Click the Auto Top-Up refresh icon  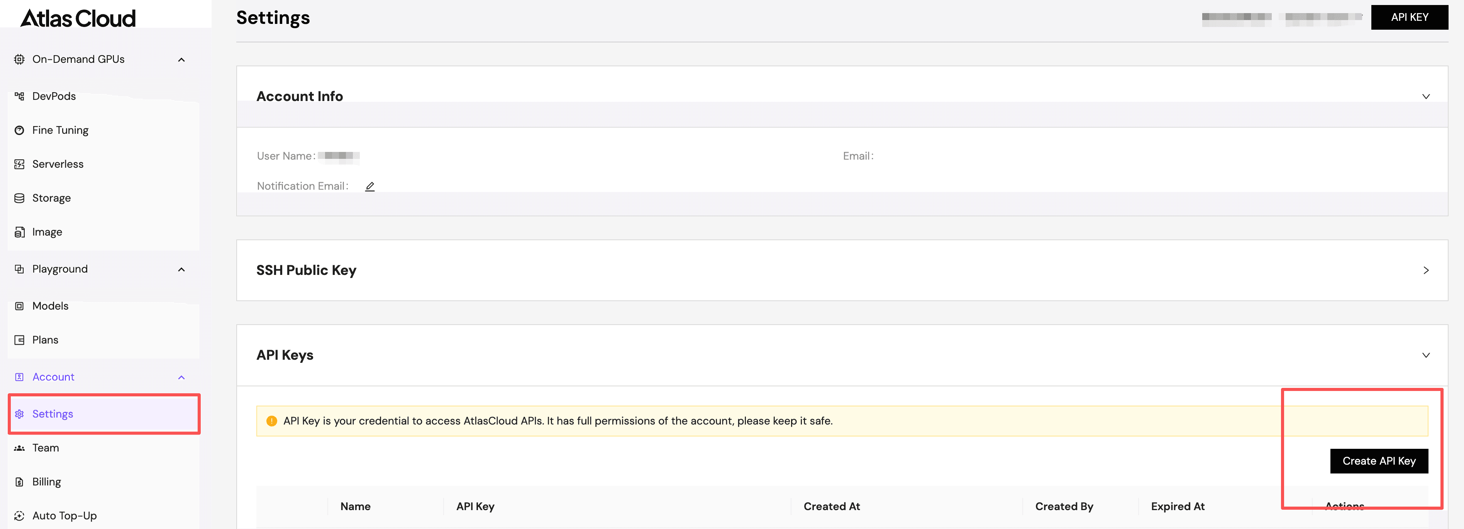[x=19, y=516]
